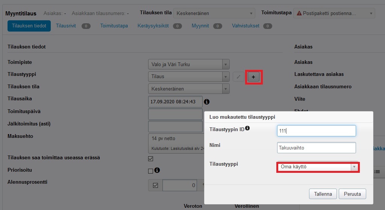Click the plus button to add order type
This screenshot has height=210, width=385.
pos(253,77)
